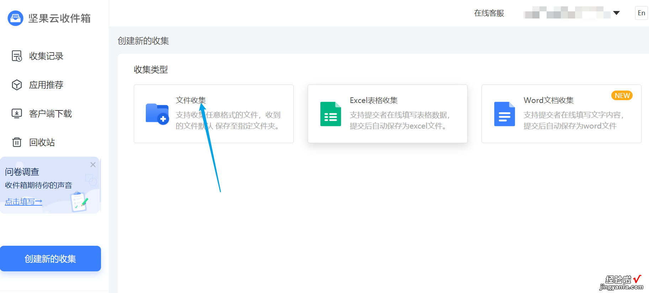Click the 提交后自动保存为excel文件 description
The height and width of the screenshot is (293, 649).
tap(398, 126)
